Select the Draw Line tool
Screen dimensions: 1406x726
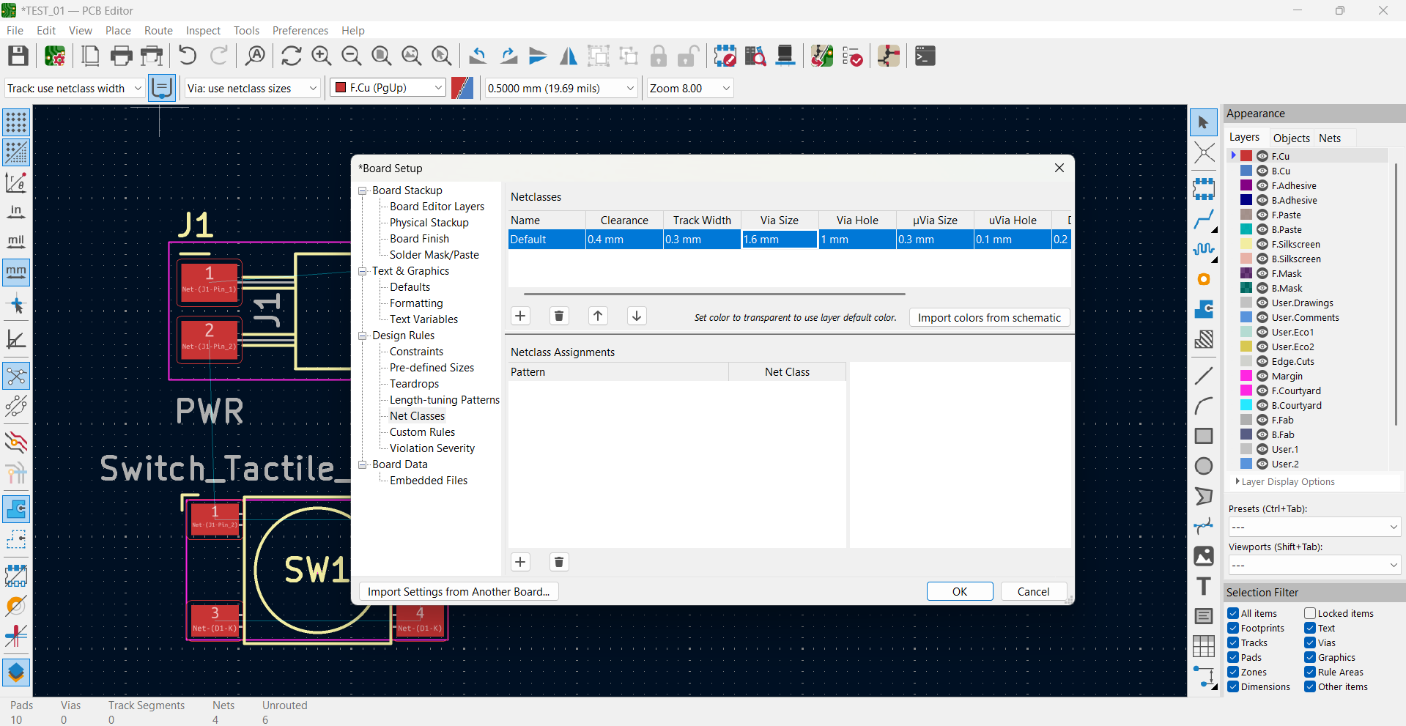(x=1203, y=376)
